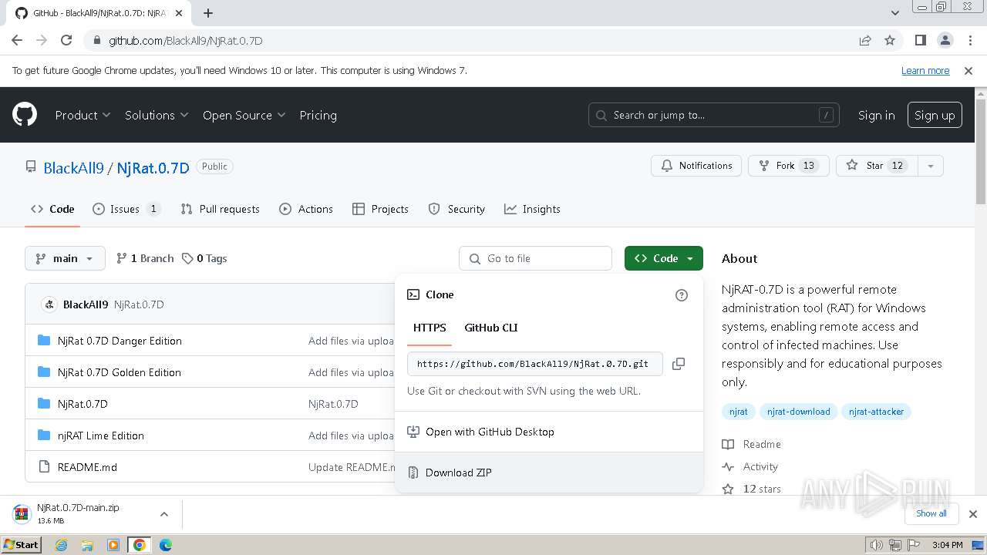Screen dimensions: 987x555
Task: Click Sign in
Action: (x=877, y=115)
